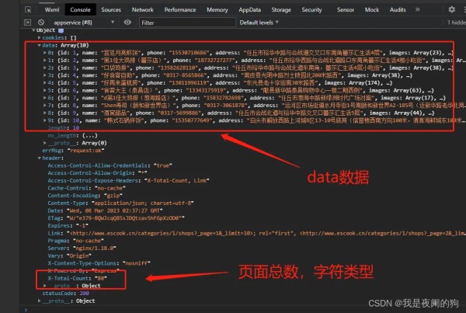The height and width of the screenshot is (313, 466).
Task: Click the console input prompt chevron
Action: (26, 310)
